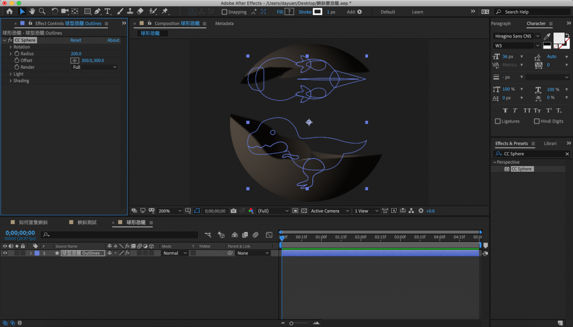Take a snapshot of the composition

[233, 211]
